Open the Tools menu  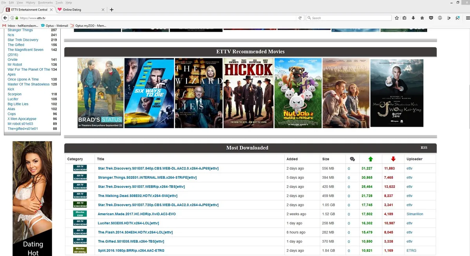pyautogui.click(x=59, y=2)
